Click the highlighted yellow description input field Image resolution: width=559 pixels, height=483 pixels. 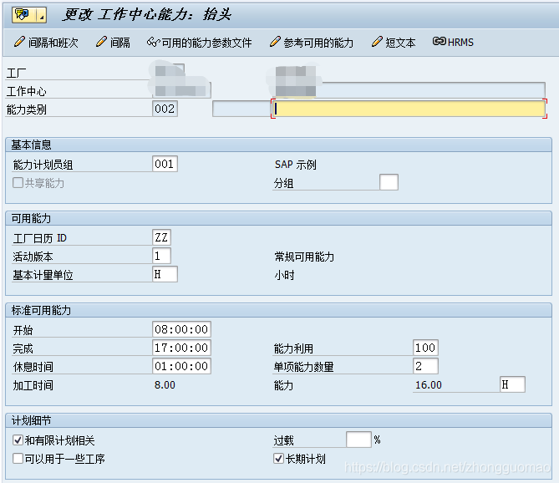[x=409, y=109]
